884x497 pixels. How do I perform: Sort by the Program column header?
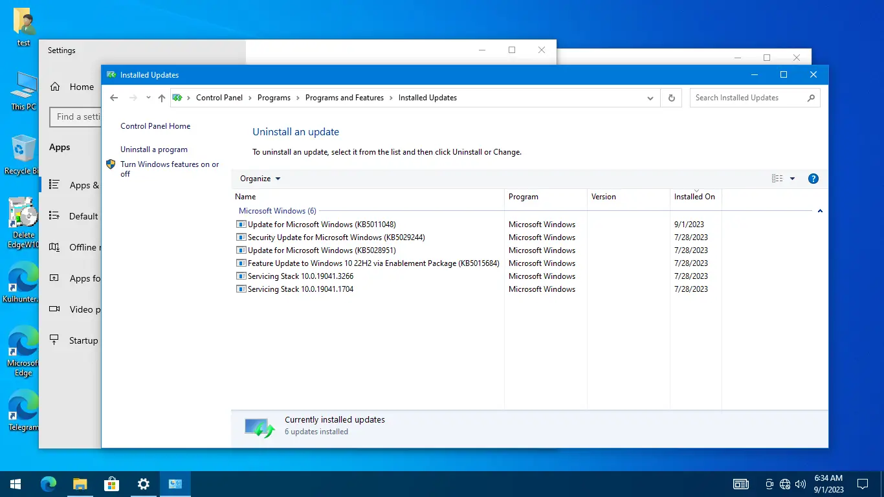tap(546, 197)
